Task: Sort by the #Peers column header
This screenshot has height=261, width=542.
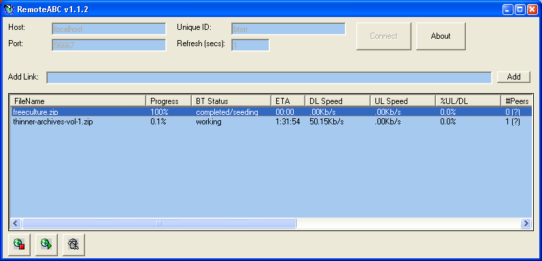Action: click(x=516, y=101)
